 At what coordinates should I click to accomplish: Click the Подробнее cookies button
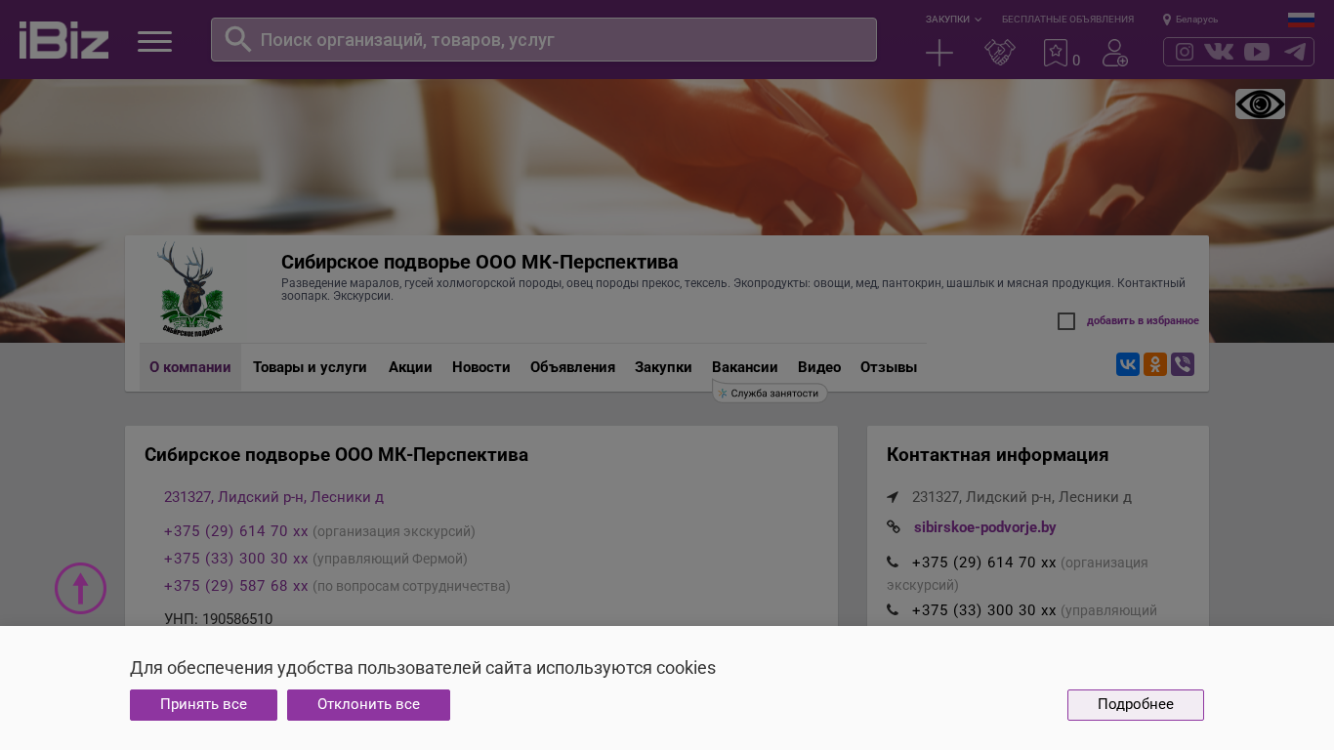pos(1136,705)
